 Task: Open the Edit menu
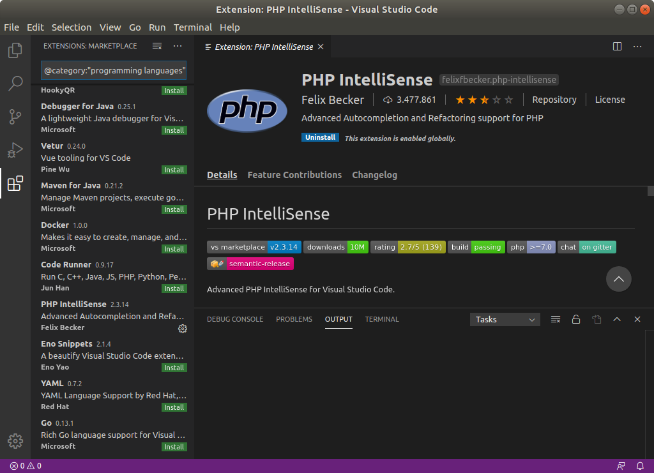pyautogui.click(x=35, y=27)
